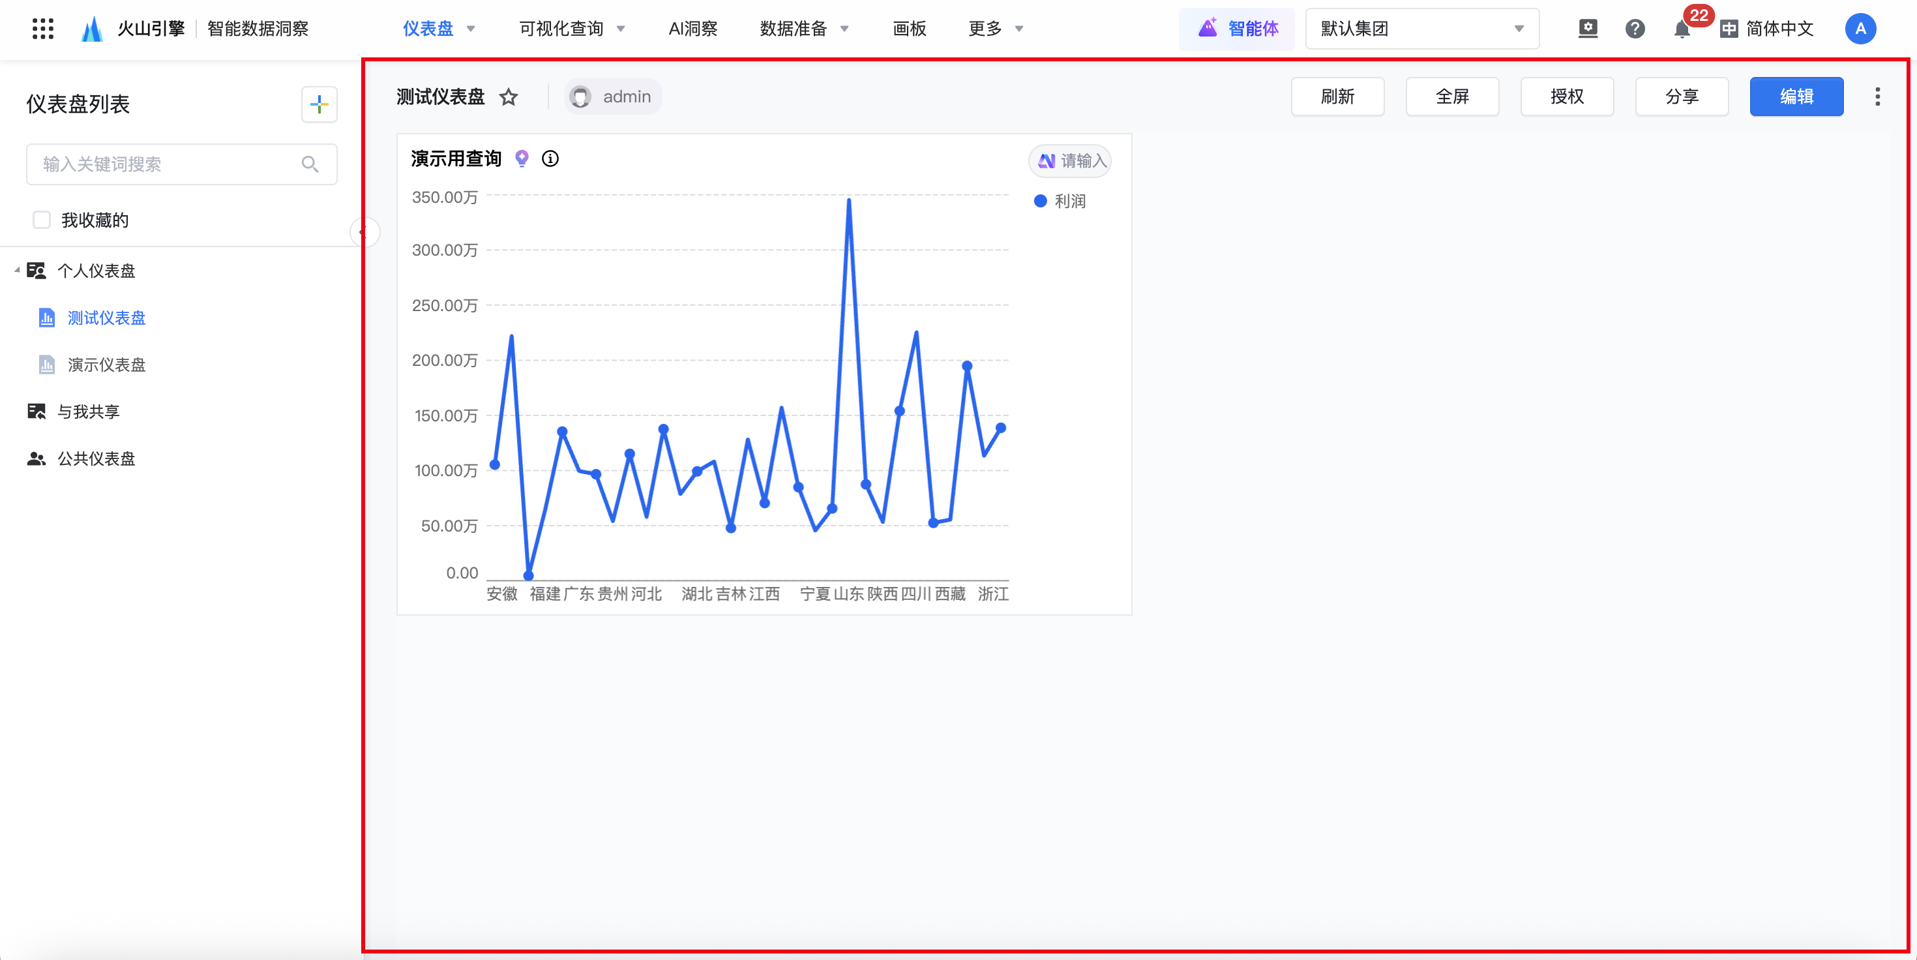Click the plus icon to add dashboard
This screenshot has height=960, width=1917.
tap(319, 104)
